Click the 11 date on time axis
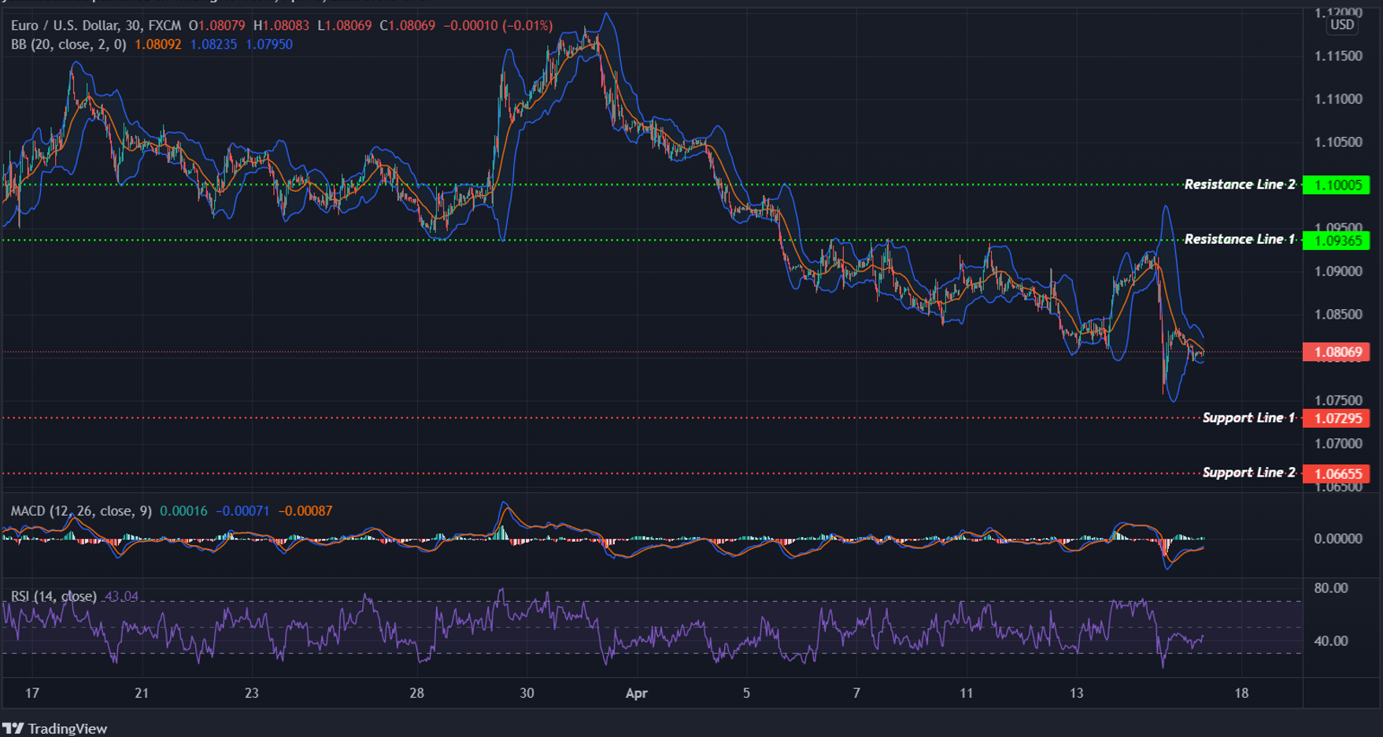This screenshot has width=1383, height=737. pos(966,694)
